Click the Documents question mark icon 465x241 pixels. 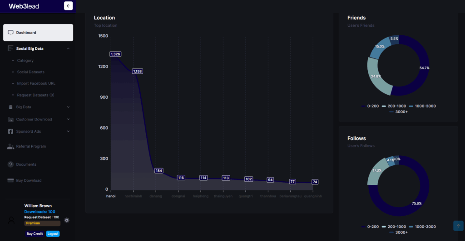[10, 164]
